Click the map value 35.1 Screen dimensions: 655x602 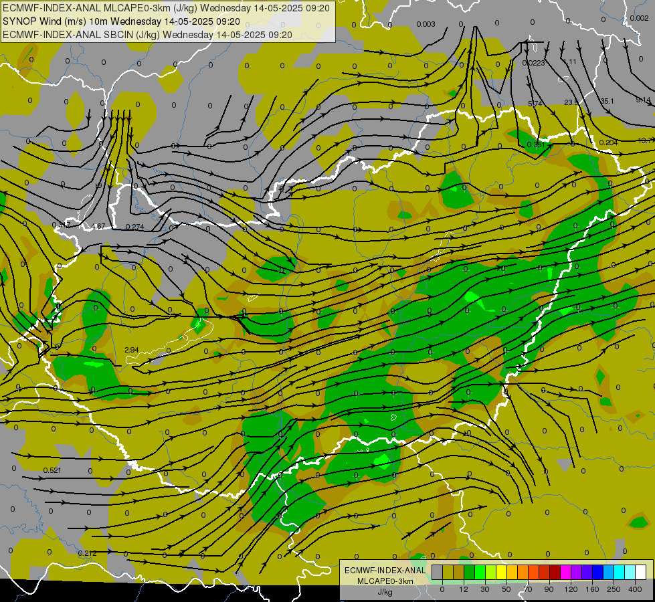(607, 101)
